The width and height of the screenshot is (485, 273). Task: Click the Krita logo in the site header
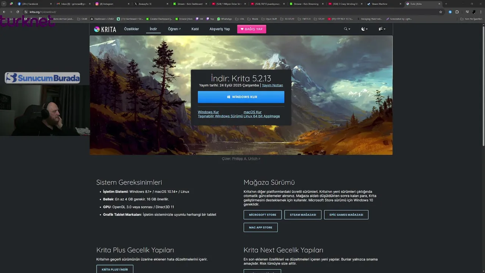click(105, 29)
